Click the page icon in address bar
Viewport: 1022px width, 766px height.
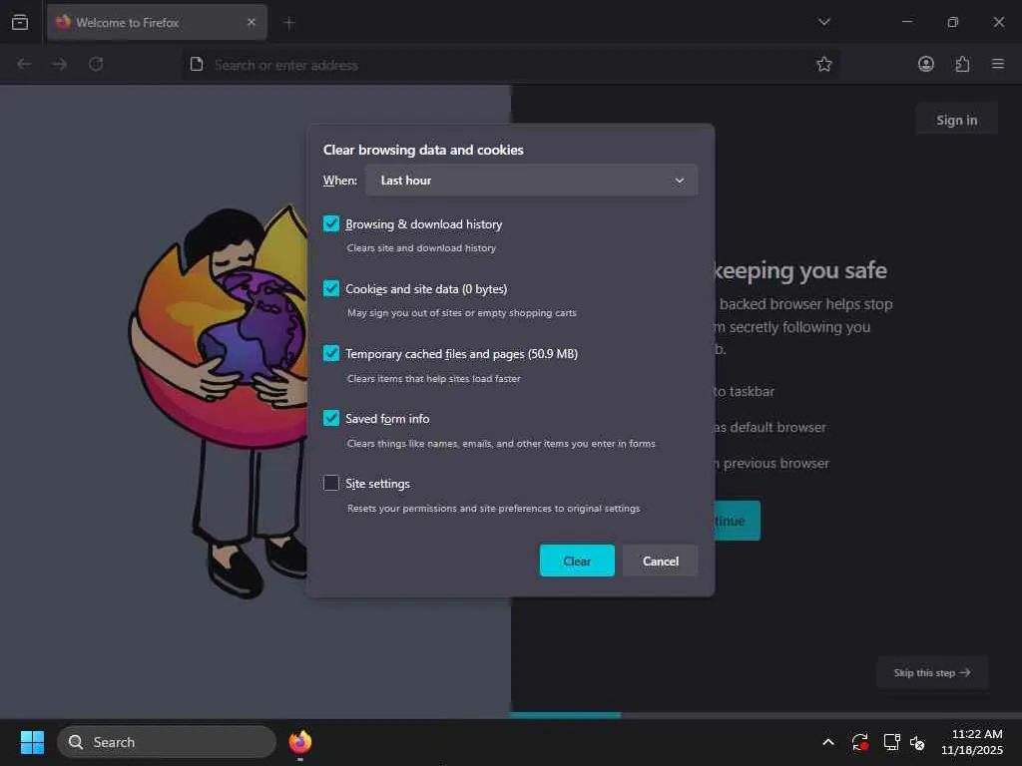pos(197,64)
